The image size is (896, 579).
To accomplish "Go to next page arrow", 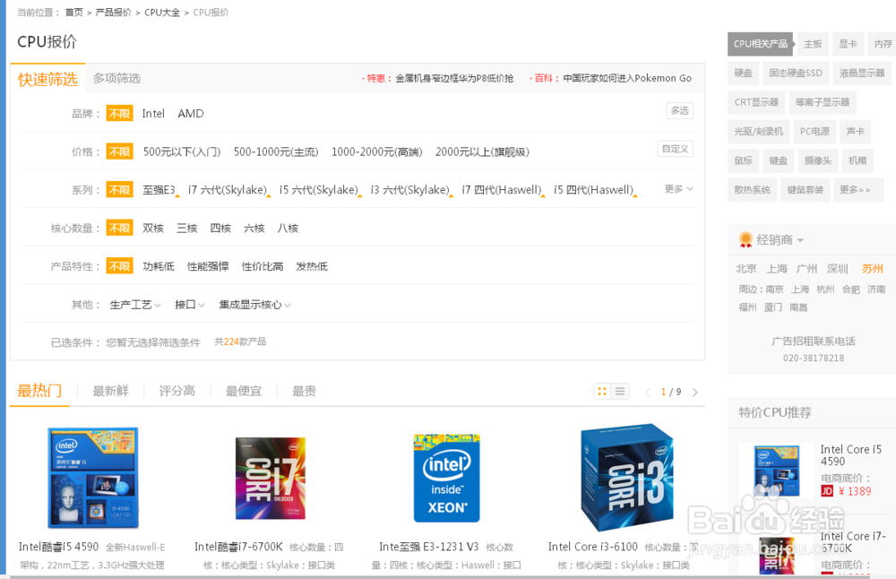I will (695, 392).
